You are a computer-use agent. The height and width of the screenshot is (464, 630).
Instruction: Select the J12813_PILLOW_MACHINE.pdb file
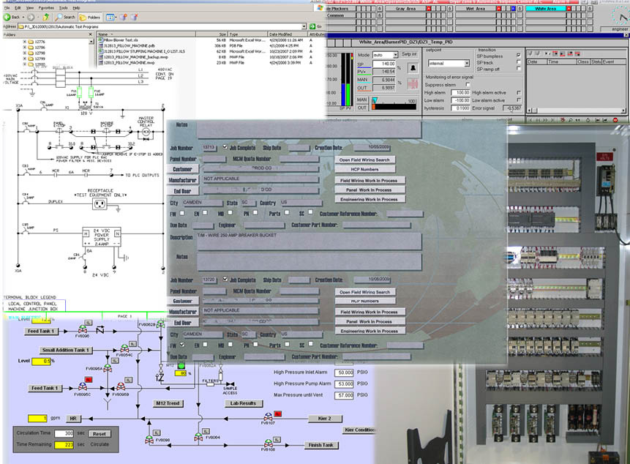tap(127, 46)
